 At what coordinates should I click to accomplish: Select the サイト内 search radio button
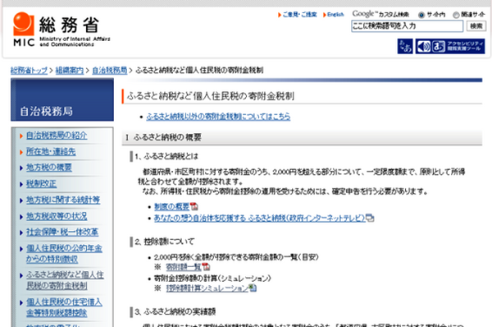point(421,15)
